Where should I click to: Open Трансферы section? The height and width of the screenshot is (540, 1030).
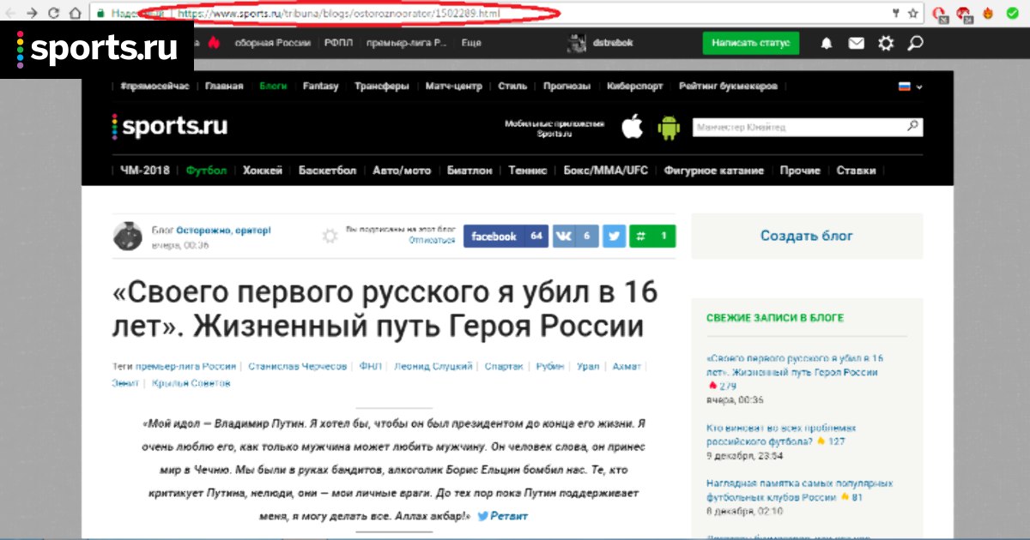(x=382, y=87)
